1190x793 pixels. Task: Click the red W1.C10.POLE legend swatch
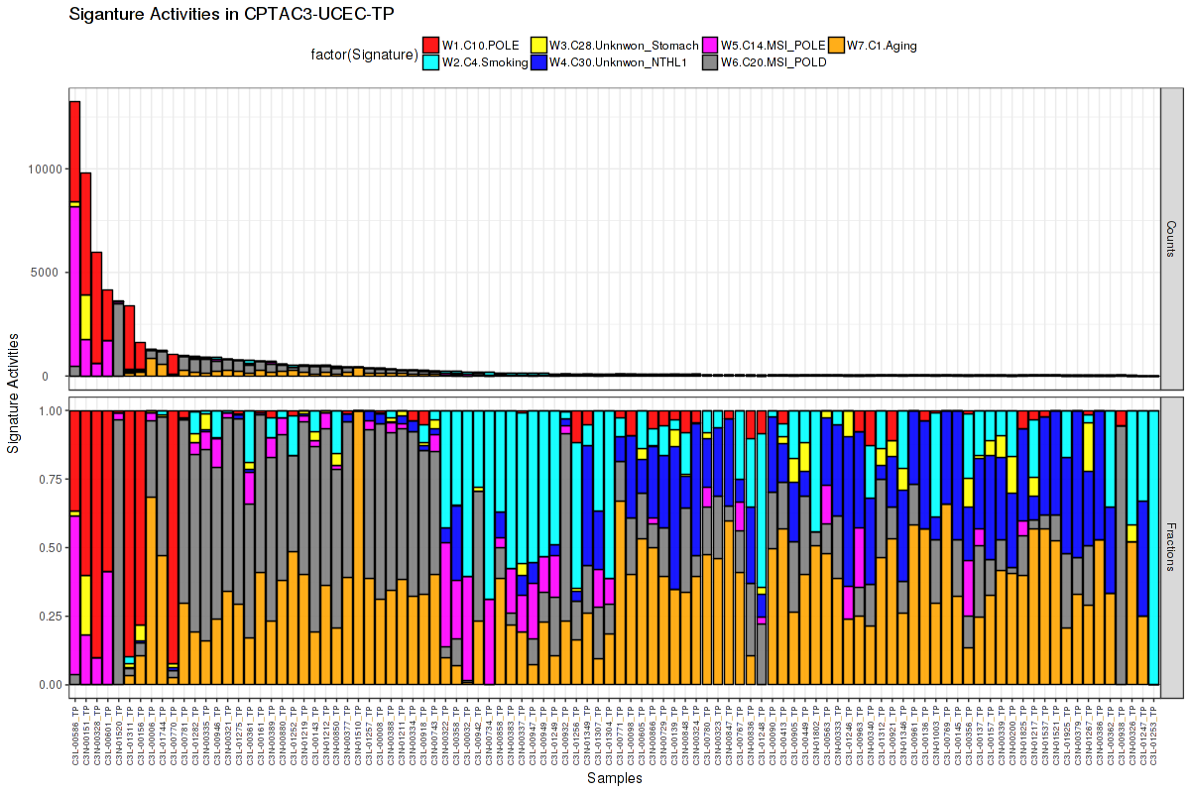tap(430, 45)
